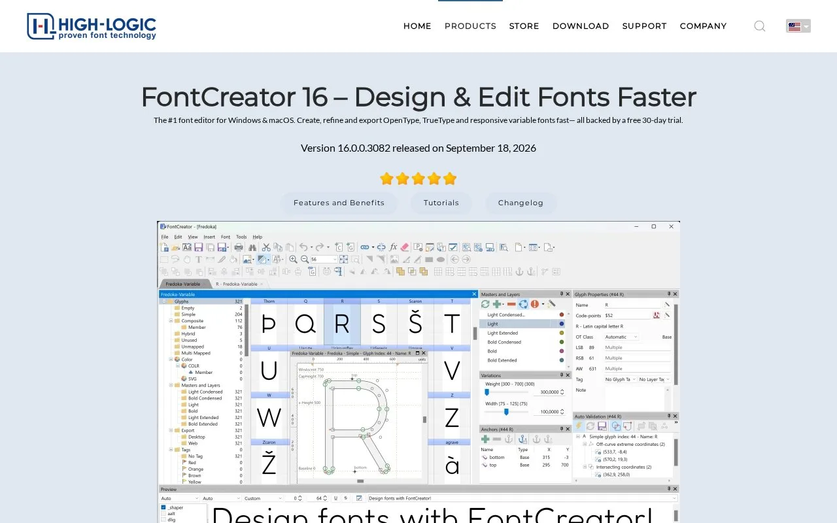Click the Zoom Out magnifier icon

(x=304, y=259)
